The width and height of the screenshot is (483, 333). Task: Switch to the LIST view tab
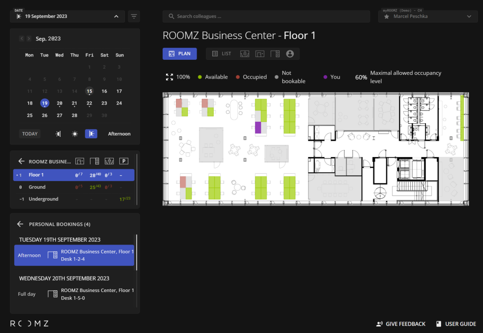coord(222,54)
